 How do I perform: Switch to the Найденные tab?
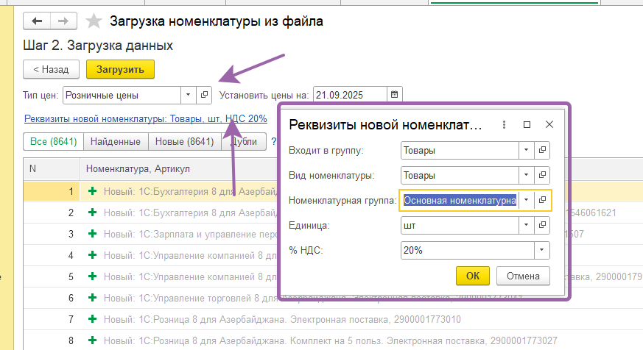tap(116, 142)
